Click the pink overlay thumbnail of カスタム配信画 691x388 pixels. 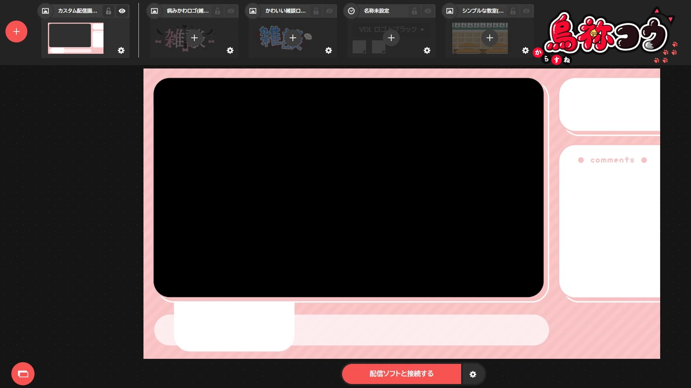point(76,38)
